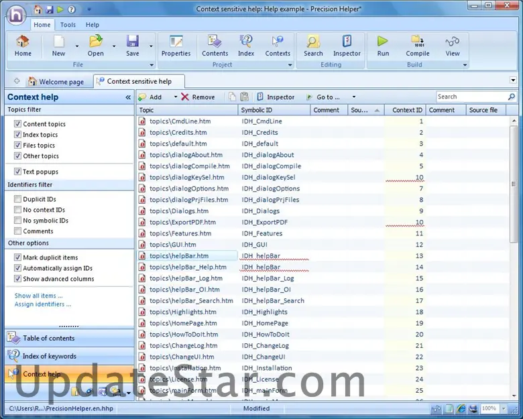The height and width of the screenshot is (419, 523).
Task: Open the Open button dropdown arrow
Action: point(114,46)
